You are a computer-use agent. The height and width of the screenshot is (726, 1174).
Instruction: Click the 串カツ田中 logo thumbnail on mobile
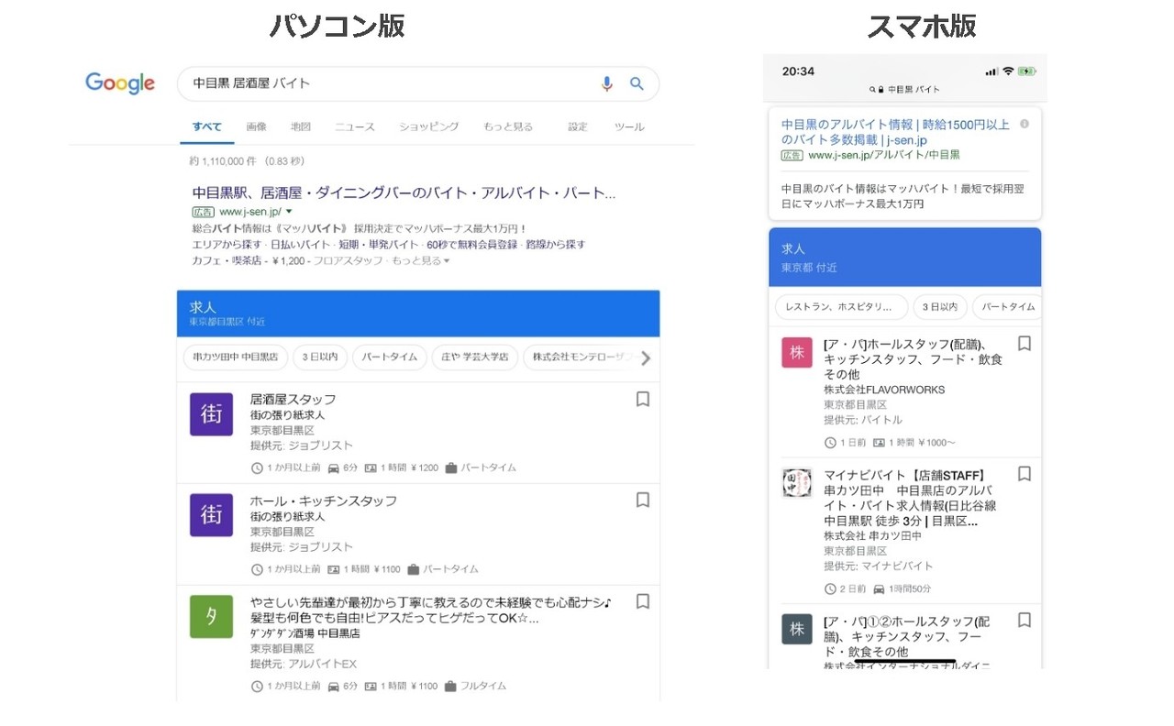click(797, 483)
